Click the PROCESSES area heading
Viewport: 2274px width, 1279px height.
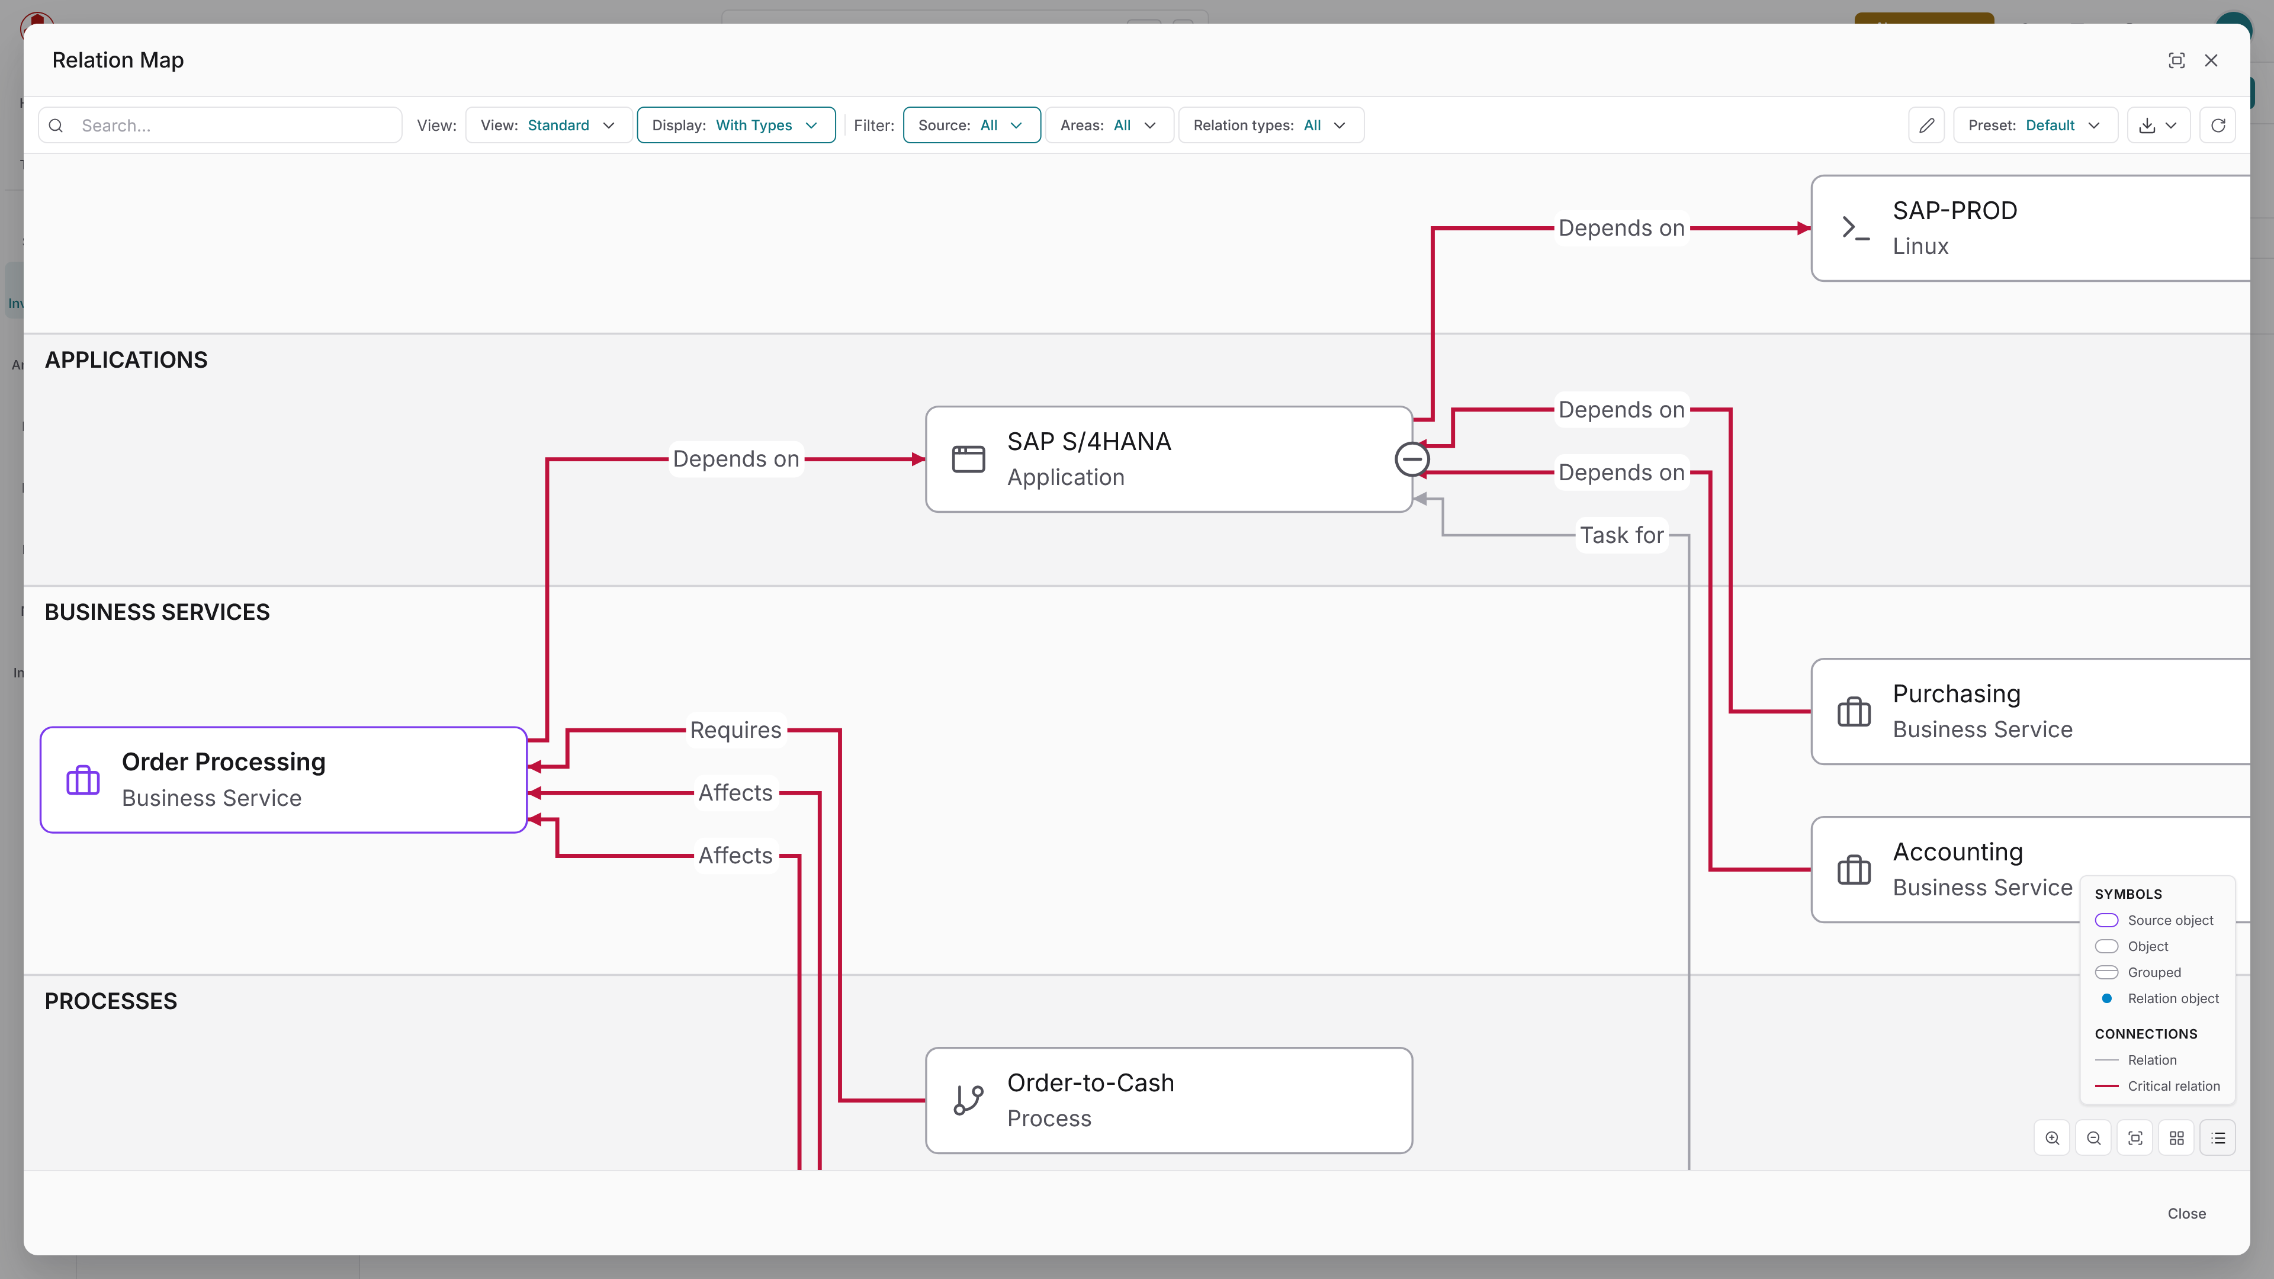click(x=111, y=1002)
